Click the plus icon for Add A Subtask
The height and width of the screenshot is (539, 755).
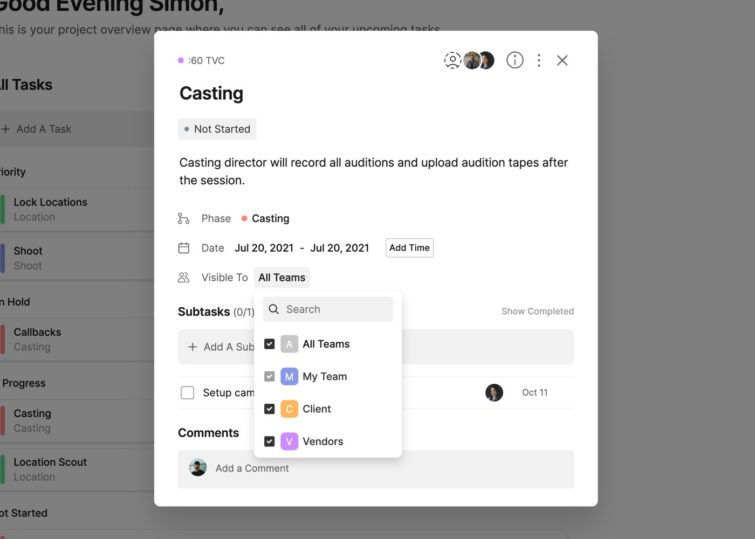193,347
